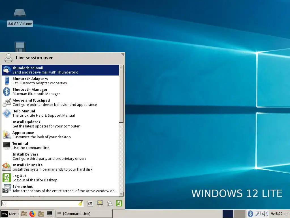290x218 pixels.
Task: Open All Settings button beside search
Action: pyautogui.click(x=90, y=203)
